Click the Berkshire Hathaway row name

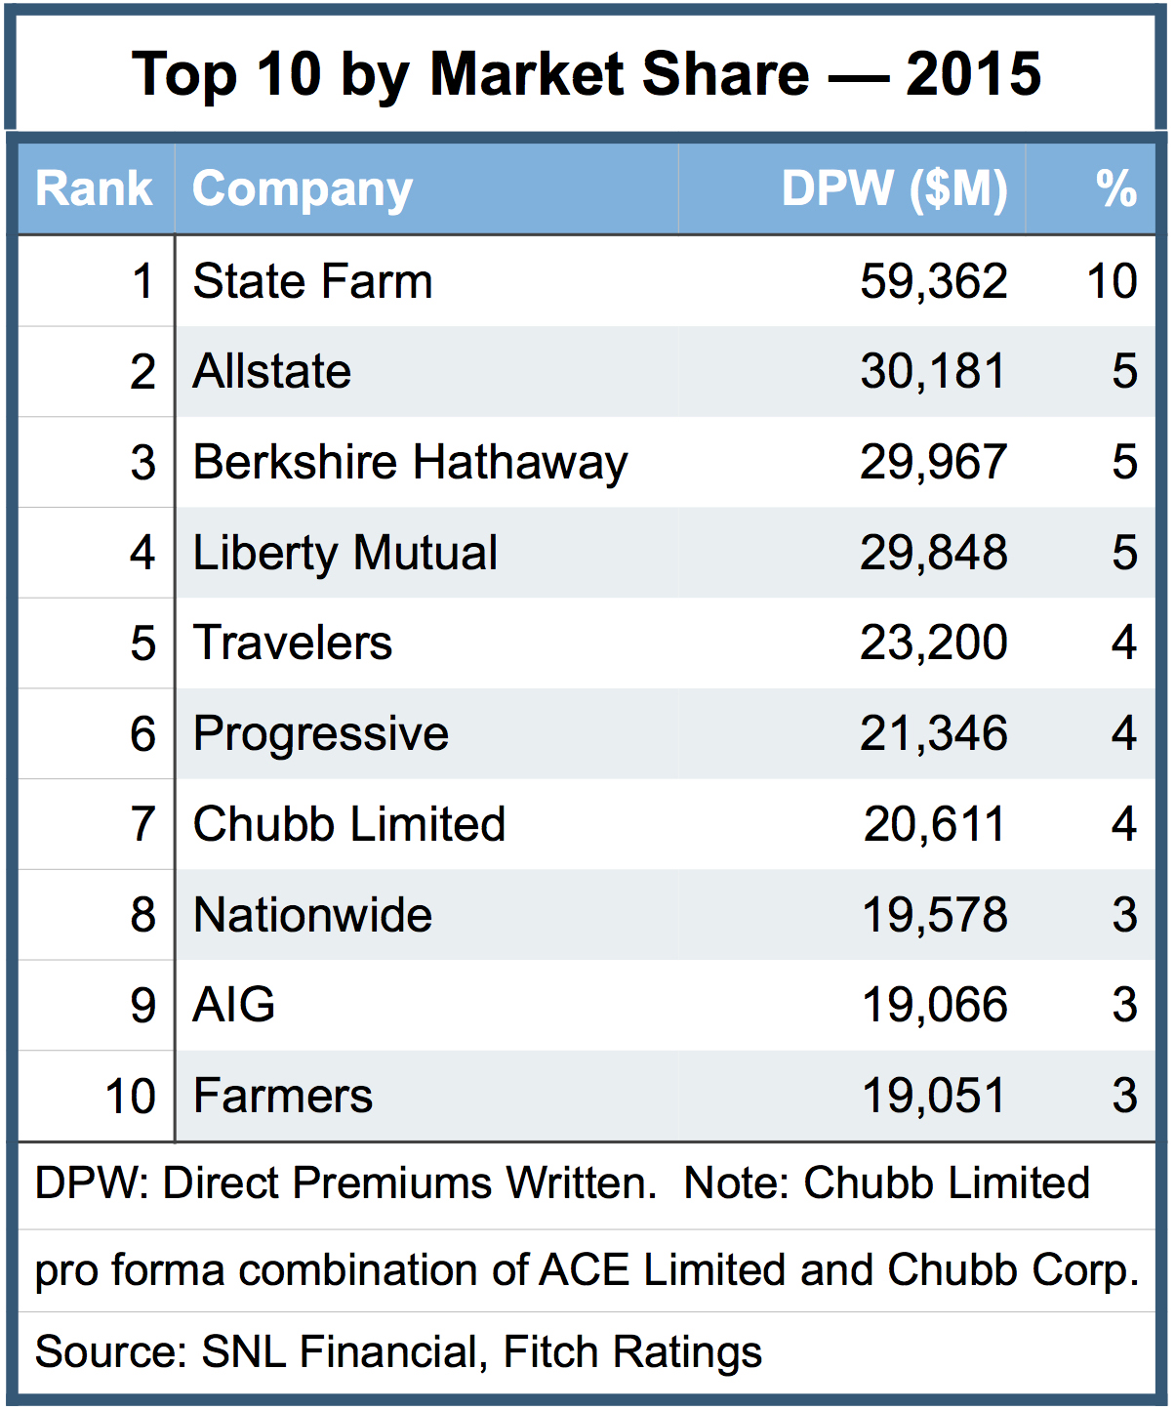tap(410, 462)
